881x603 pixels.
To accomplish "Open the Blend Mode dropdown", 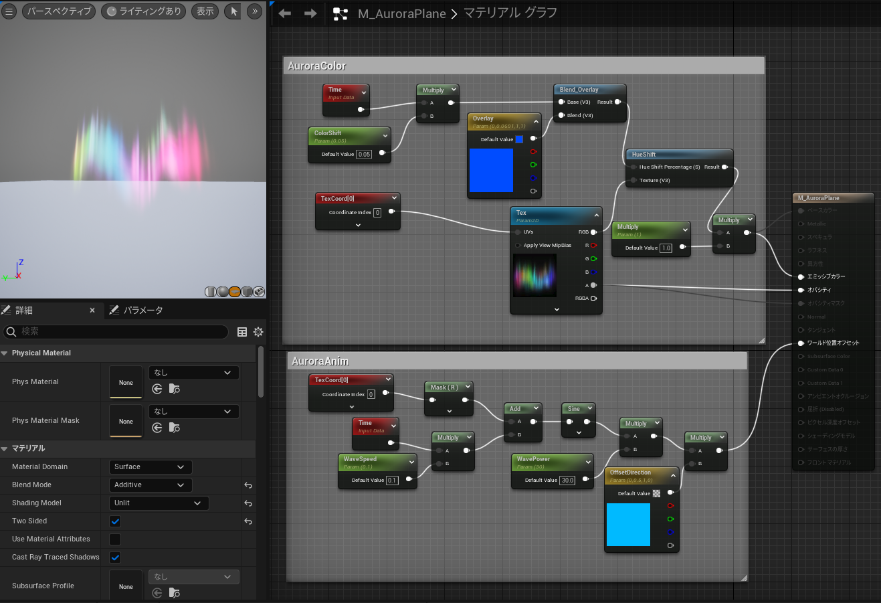I will [151, 485].
